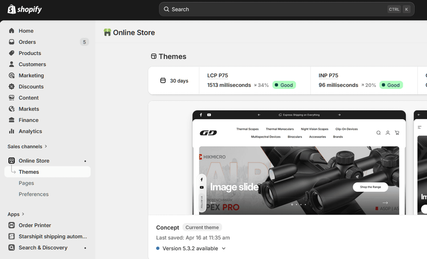This screenshot has height=259, width=427.
Task: Click the Products tag icon
Action: 11,53
